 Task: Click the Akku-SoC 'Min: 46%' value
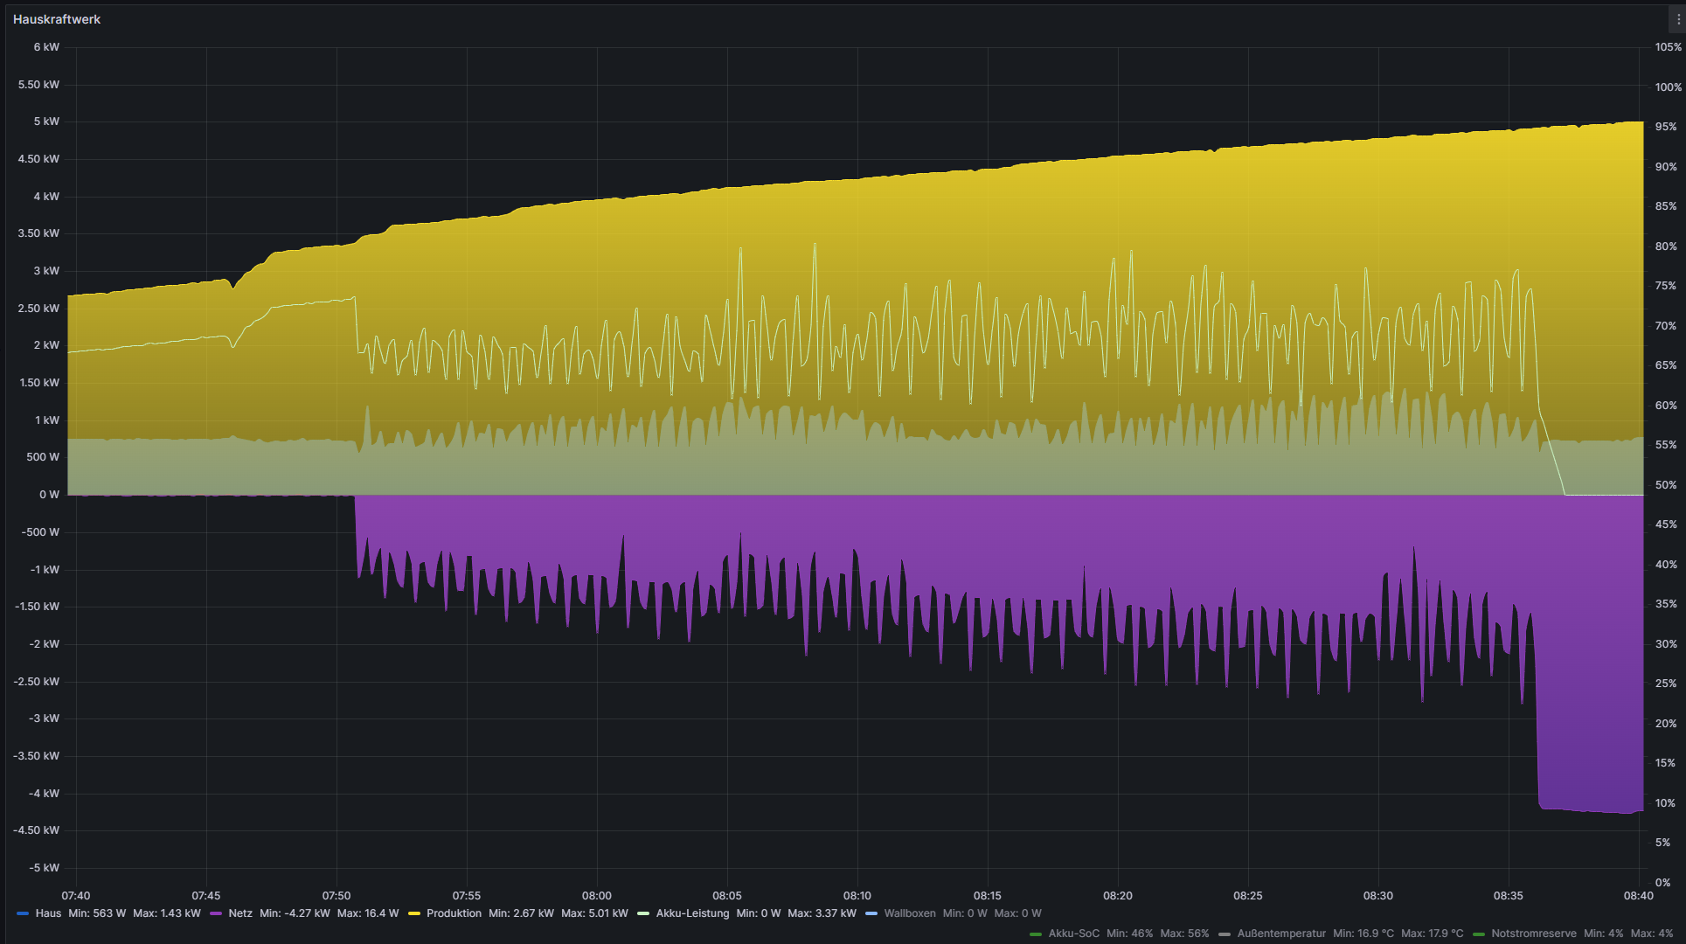(x=1130, y=934)
